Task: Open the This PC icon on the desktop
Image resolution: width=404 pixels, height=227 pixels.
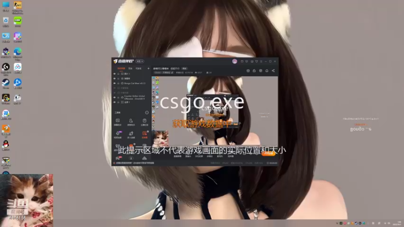Action: (x=6, y=7)
